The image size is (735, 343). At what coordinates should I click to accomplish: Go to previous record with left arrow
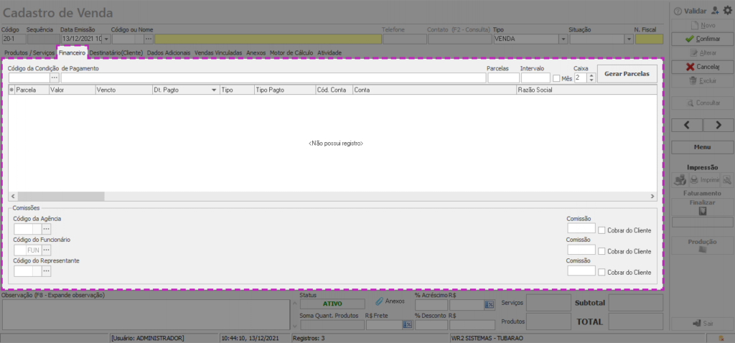(687, 125)
